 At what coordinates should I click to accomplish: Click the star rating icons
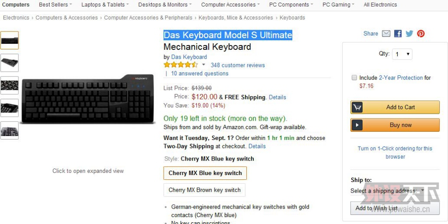coord(181,65)
